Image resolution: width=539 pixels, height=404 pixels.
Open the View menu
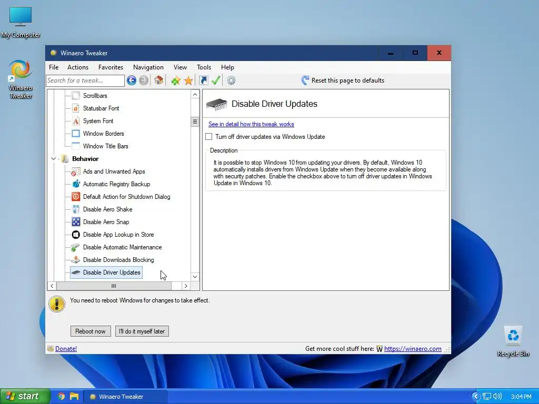click(x=180, y=67)
